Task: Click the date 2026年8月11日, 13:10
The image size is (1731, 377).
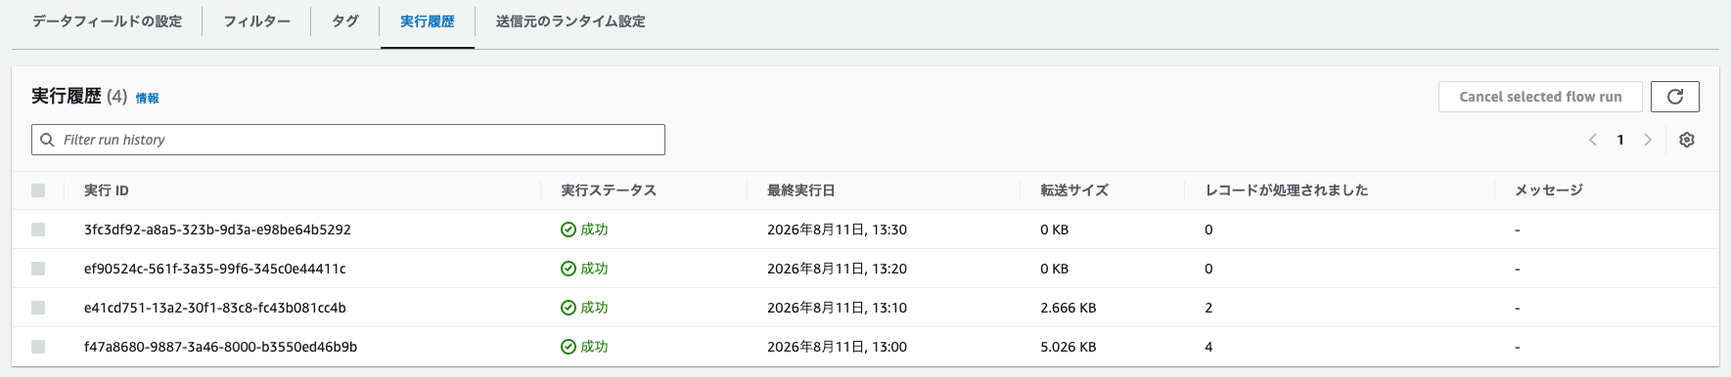Action: pos(837,308)
